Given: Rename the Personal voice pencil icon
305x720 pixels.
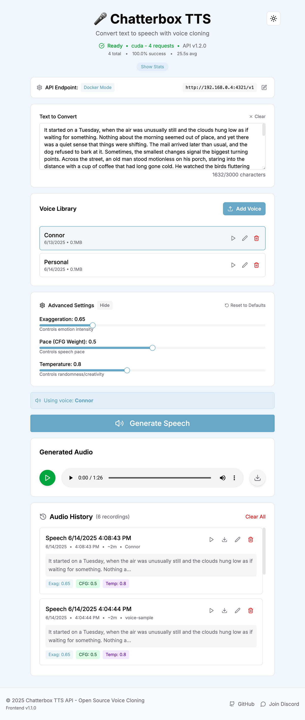Looking at the screenshot, I should coord(245,265).
